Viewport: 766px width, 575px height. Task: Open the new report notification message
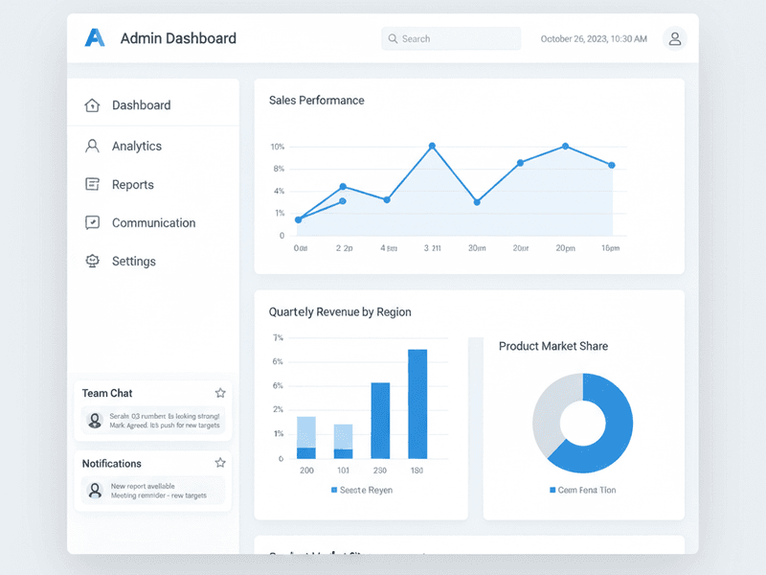153,491
